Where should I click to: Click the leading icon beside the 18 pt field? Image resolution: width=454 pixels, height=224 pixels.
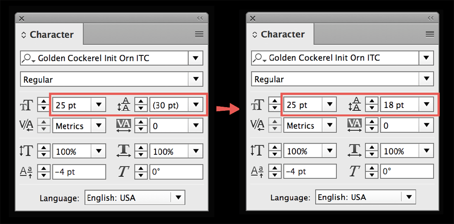pos(355,104)
